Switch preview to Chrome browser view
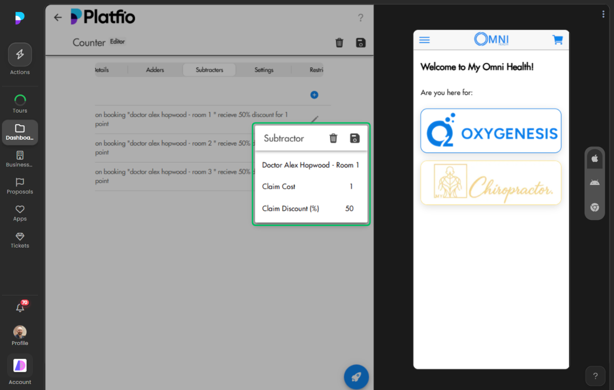Screen dimensions: 614x390 pos(594,207)
